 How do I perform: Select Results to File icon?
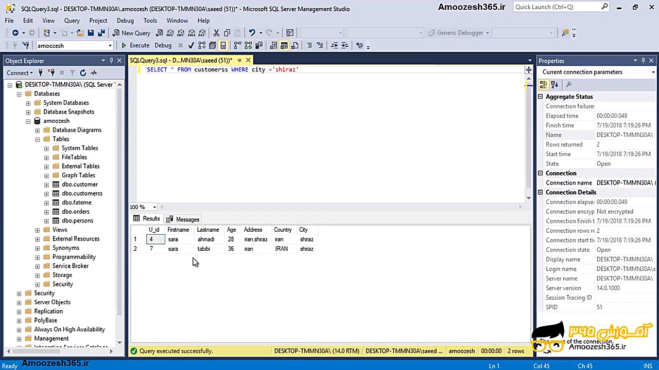click(294, 45)
